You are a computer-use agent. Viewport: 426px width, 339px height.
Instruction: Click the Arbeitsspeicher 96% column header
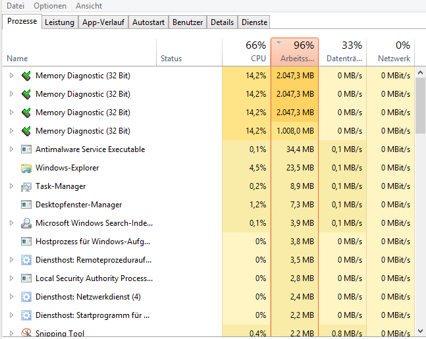294,52
